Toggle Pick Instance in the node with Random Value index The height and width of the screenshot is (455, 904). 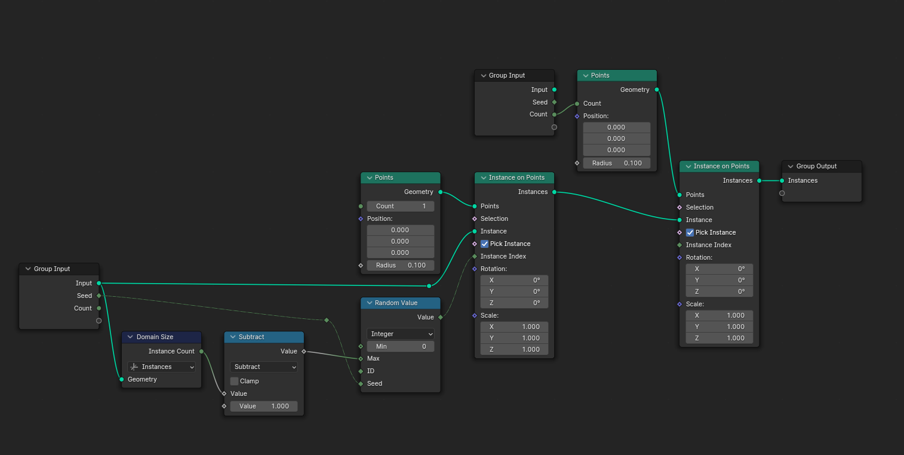485,244
